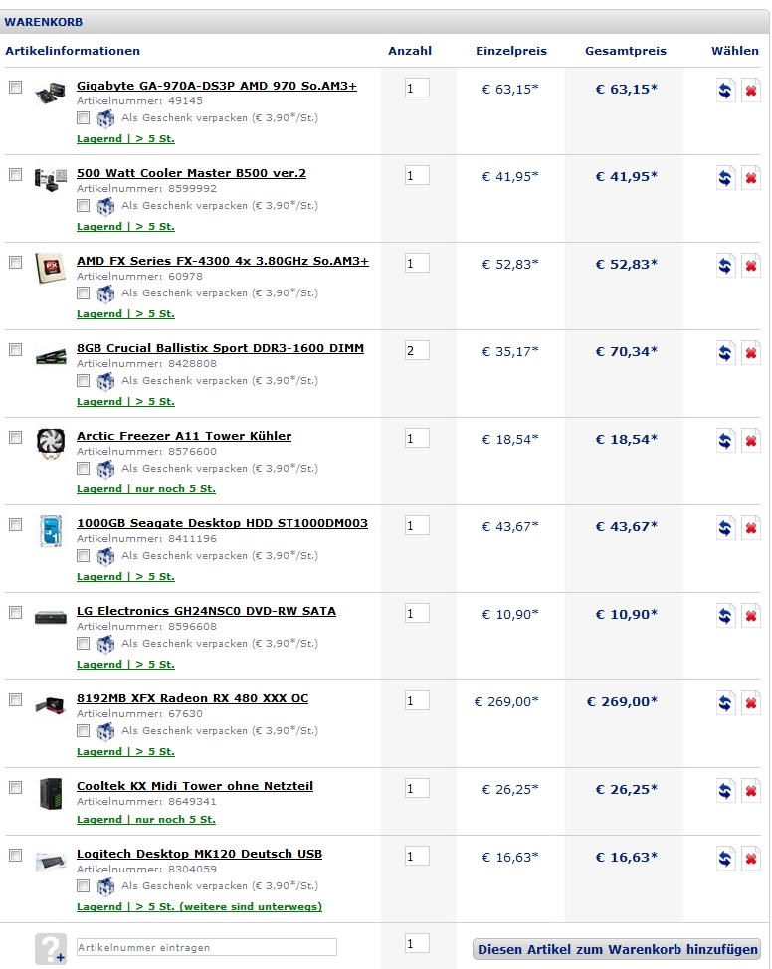This screenshot has height=969, width=772.
Task: Enable gift wrap for AMD FX-4300
Action: [84, 293]
